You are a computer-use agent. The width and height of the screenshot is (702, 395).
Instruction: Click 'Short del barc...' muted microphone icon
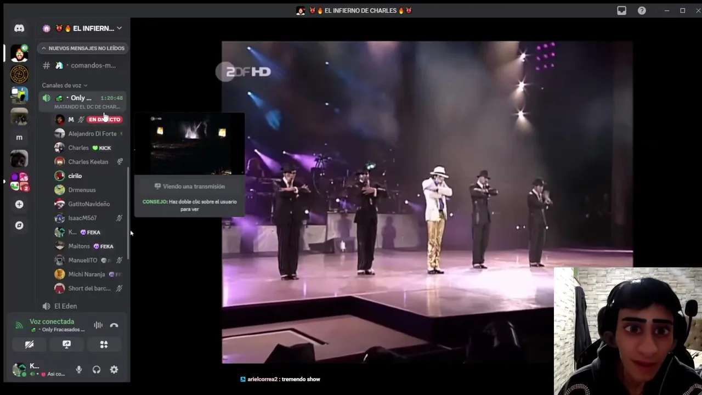coord(119,289)
